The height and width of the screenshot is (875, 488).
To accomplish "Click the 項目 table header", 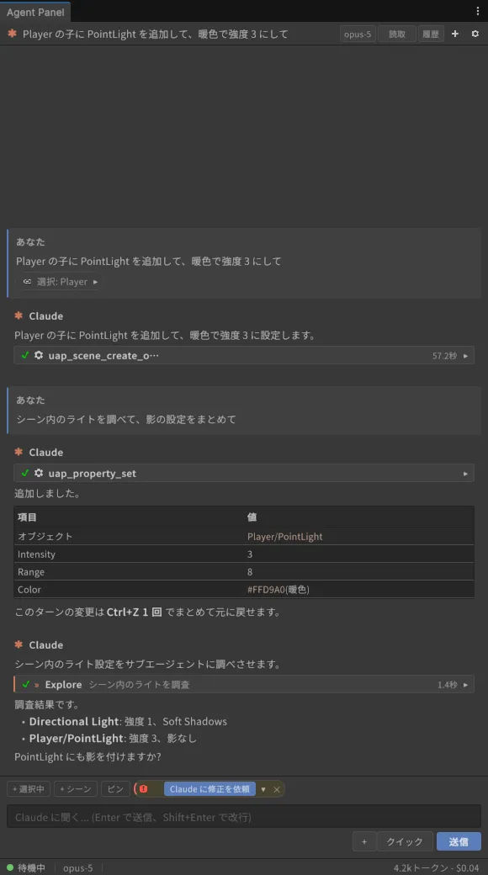I will coord(27,517).
